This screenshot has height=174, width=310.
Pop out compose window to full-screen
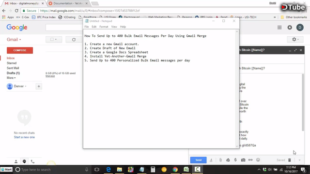(x=295, y=50)
